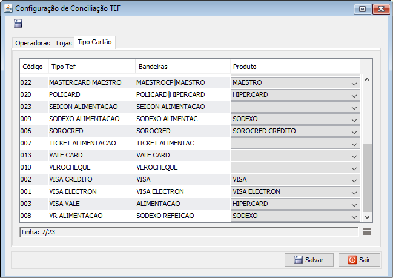Image resolution: width=393 pixels, height=278 pixels.
Task: Select the code cell 001
Action: pos(34,191)
